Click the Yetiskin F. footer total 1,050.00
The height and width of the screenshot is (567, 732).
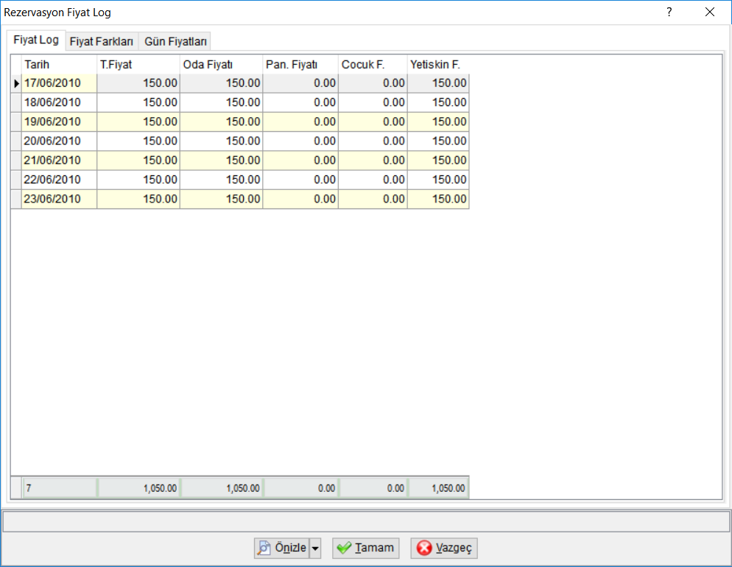tap(439, 488)
